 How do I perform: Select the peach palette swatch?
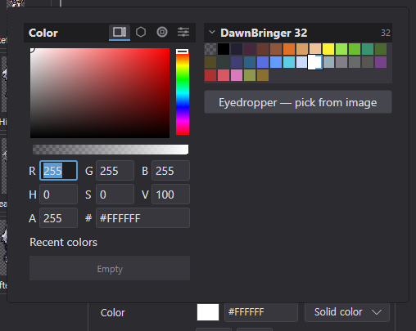tap(315, 49)
